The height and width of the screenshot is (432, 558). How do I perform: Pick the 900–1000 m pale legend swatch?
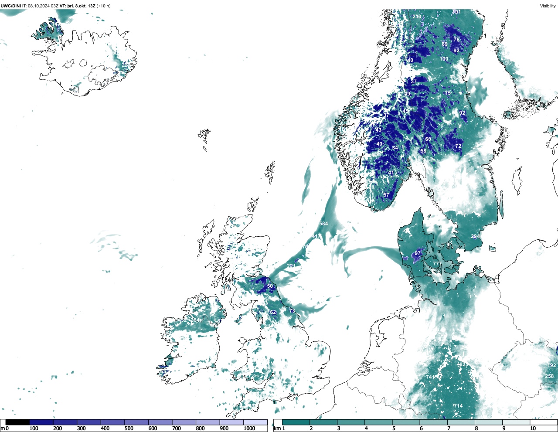231,422
